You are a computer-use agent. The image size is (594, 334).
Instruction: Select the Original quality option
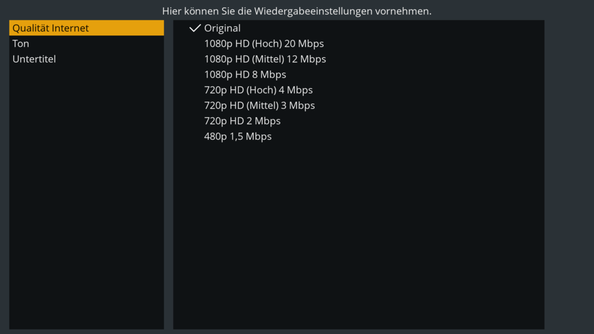222,28
